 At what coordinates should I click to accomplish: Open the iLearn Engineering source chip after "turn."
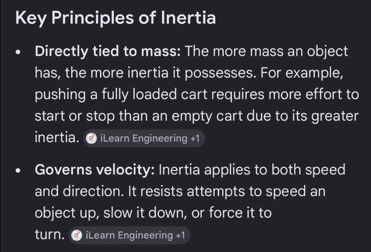(129, 235)
